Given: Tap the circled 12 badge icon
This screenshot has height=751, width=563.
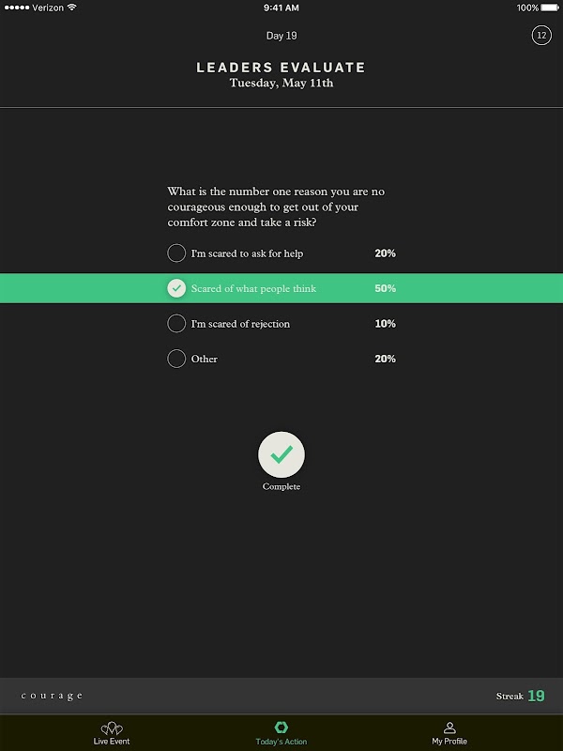Looking at the screenshot, I should (x=541, y=36).
